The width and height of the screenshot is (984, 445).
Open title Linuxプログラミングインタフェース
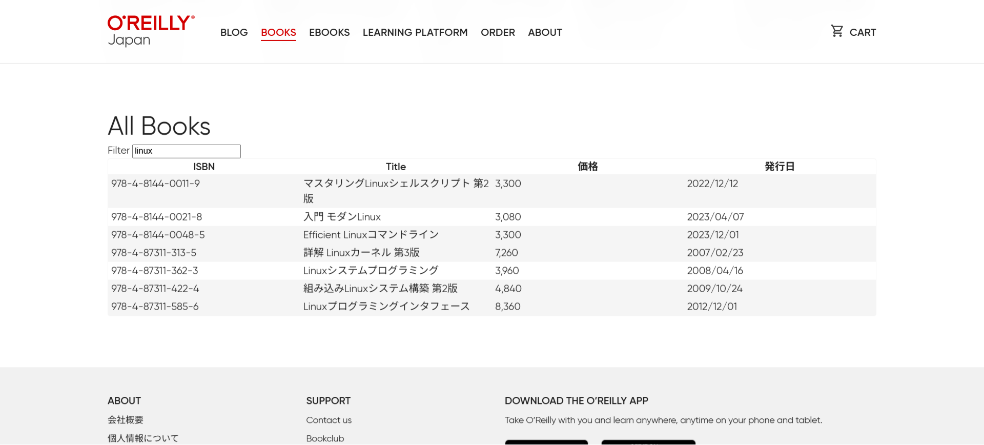pyautogui.click(x=386, y=307)
